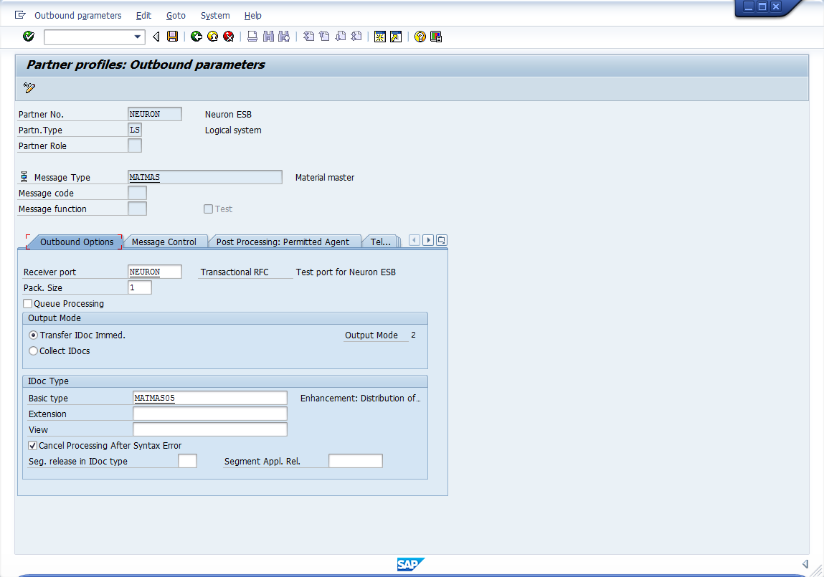Switch to the Message Control tab
Screen dimensions: 824x577
(164, 242)
